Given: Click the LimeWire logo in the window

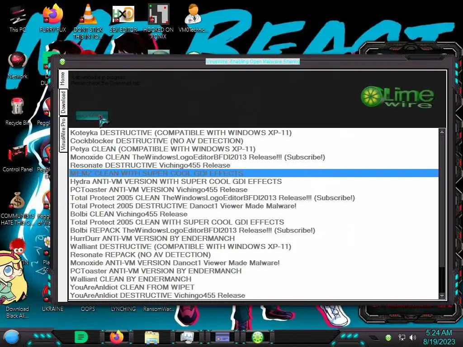Looking at the screenshot, I should [x=397, y=97].
